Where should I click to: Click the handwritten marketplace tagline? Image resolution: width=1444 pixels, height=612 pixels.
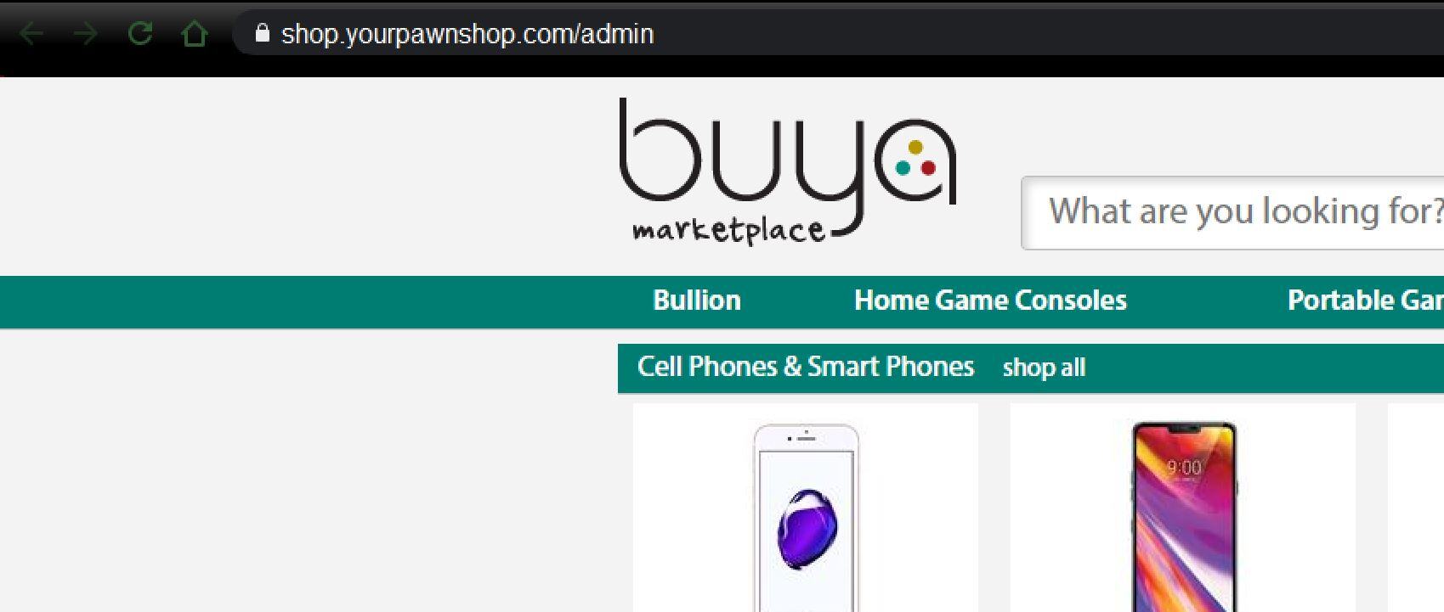728,230
